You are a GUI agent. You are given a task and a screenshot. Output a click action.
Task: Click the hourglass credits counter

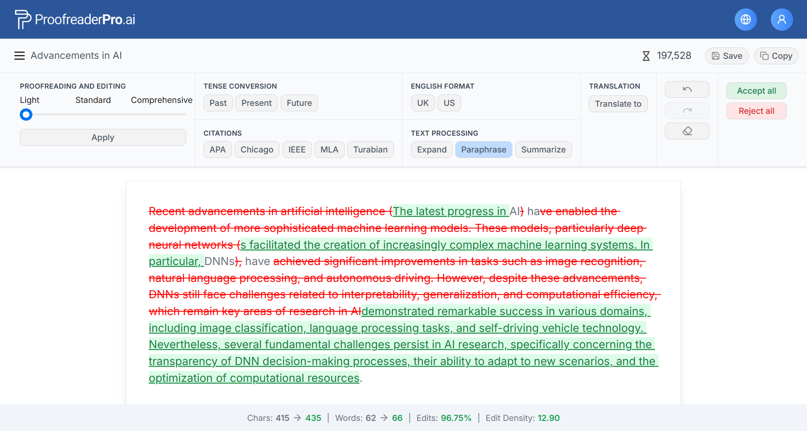point(667,56)
